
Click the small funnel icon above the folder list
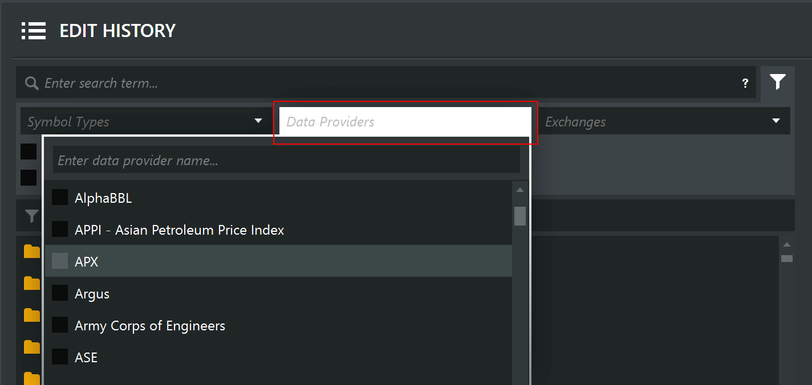[32, 216]
